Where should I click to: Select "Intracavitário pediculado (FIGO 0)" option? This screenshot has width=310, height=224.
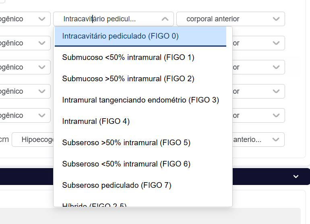120,36
